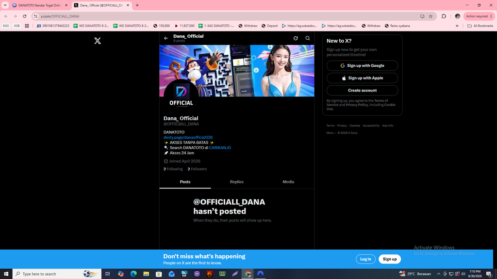497x279 pixels.
Task: Open the profile banner image
Action: [x=237, y=71]
